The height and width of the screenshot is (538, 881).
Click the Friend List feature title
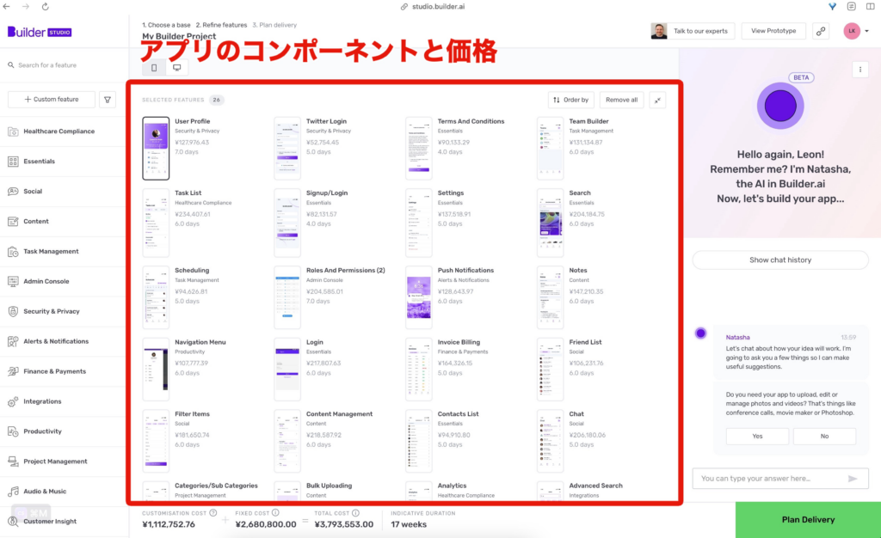[585, 342]
